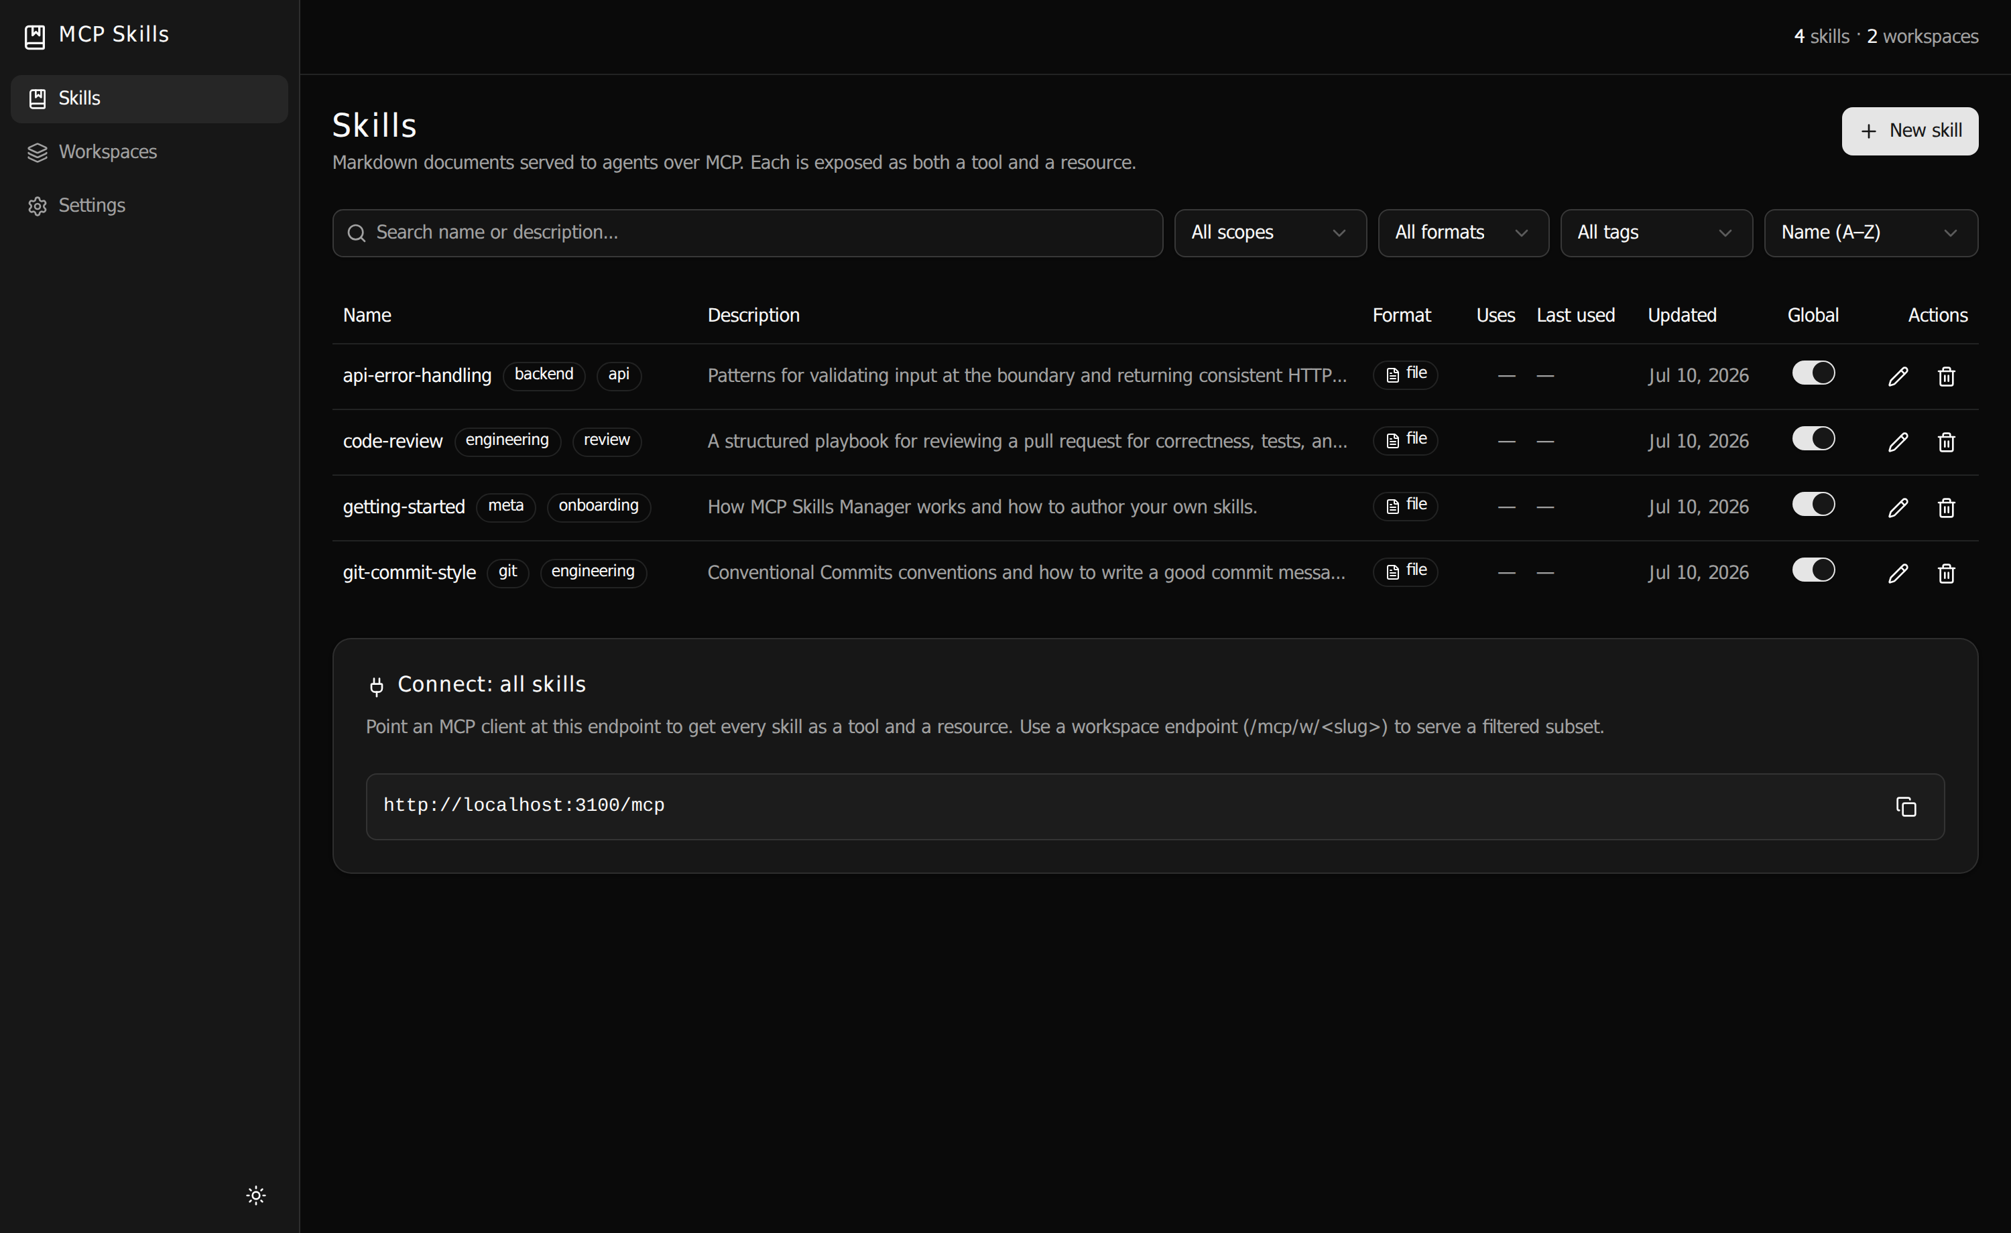Click the search magnifier icon

click(357, 233)
